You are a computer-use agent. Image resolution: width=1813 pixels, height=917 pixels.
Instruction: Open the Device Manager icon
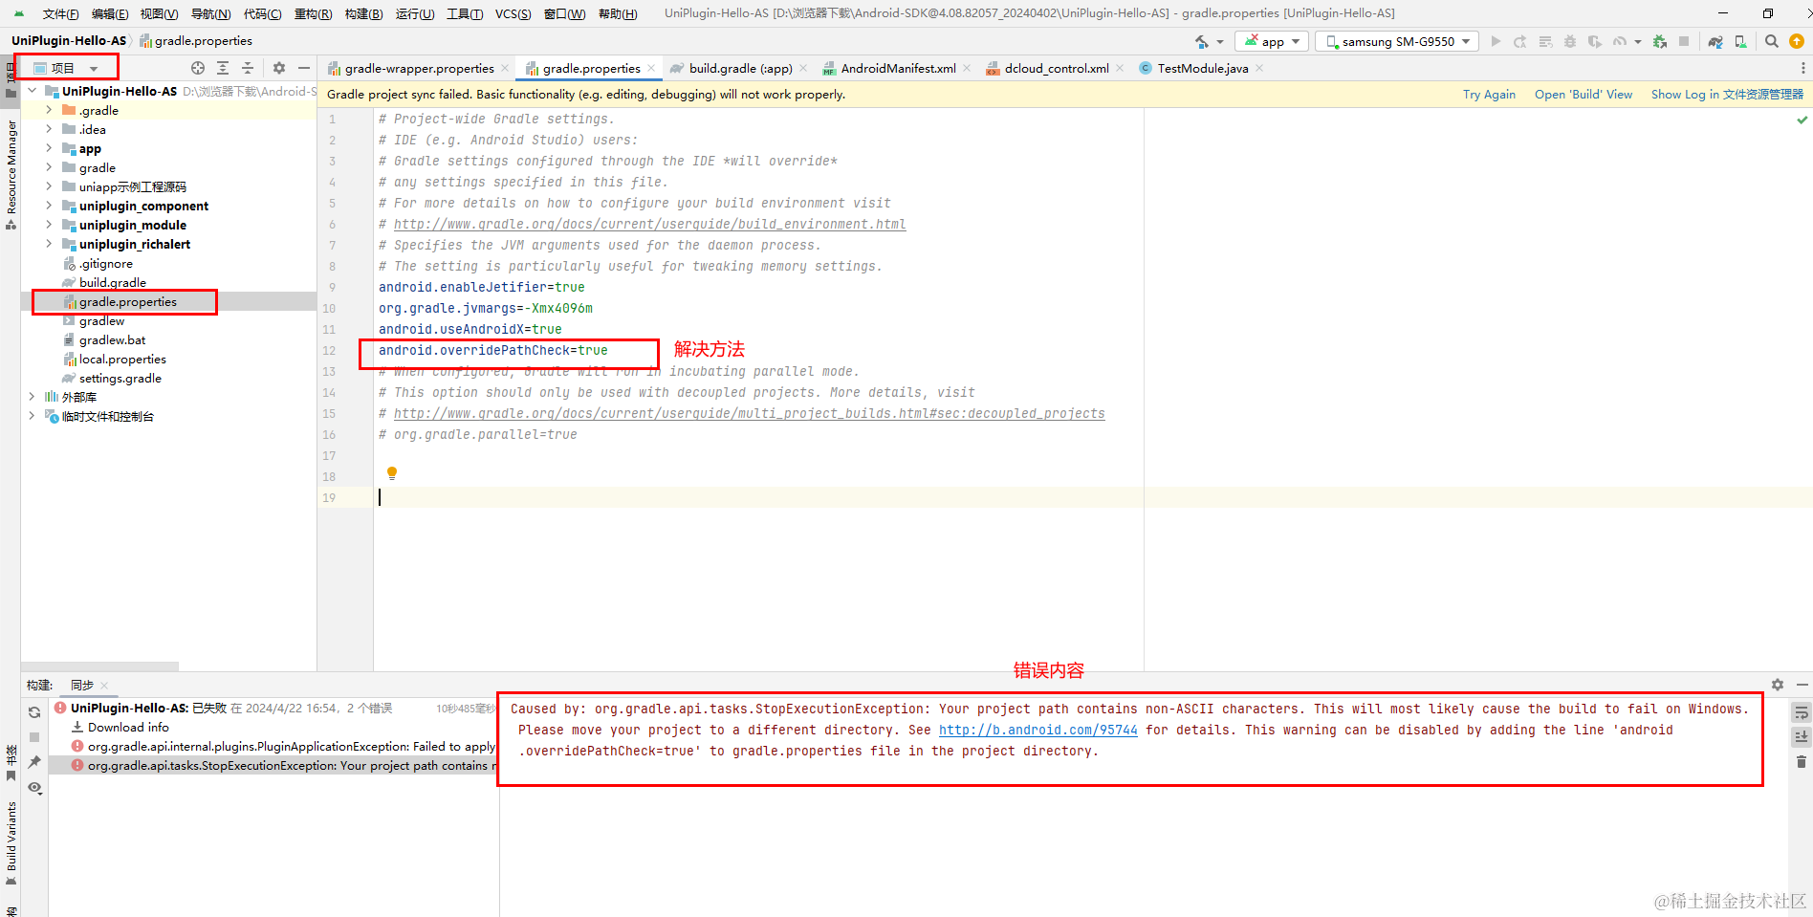click(x=1740, y=41)
